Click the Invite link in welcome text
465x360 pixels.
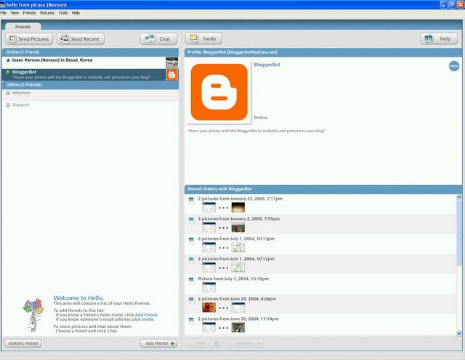click(147, 319)
